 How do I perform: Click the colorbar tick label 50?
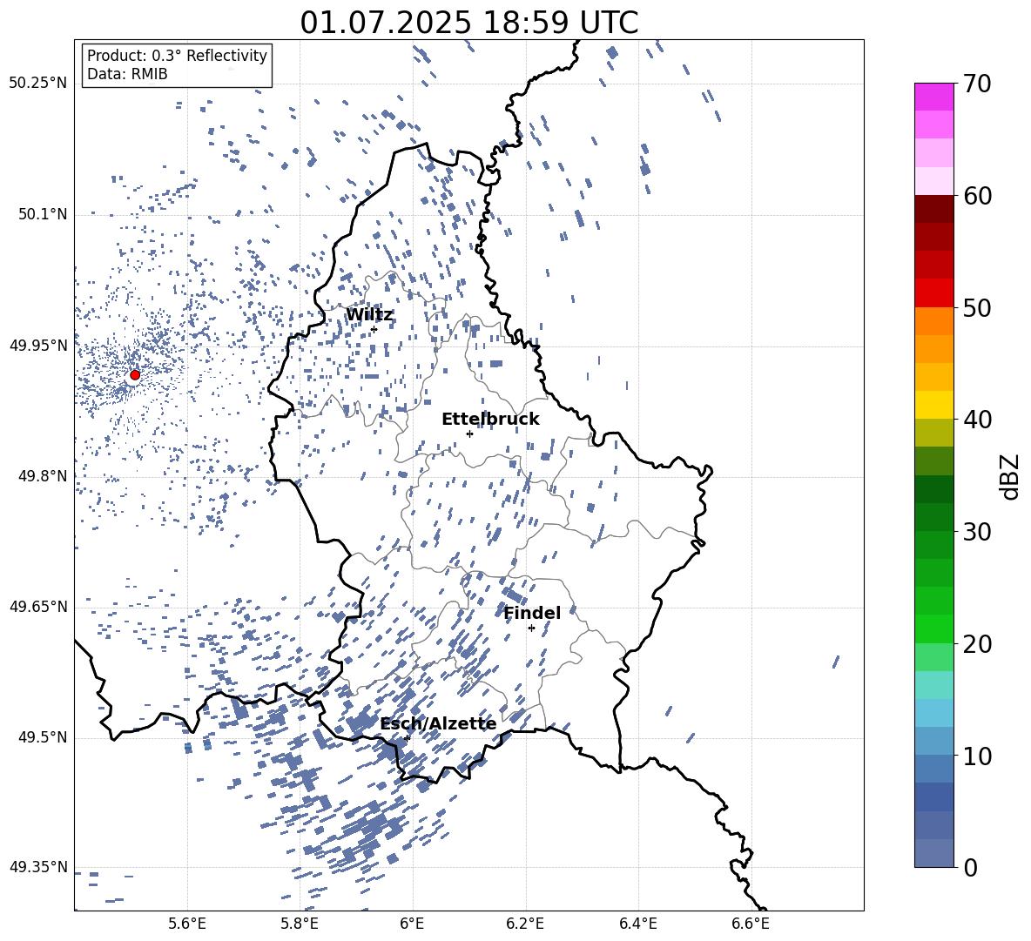click(x=977, y=308)
